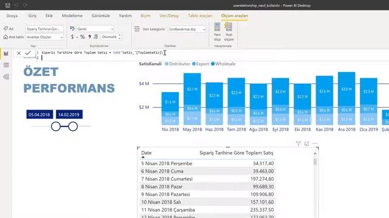Click the table scrollbar up arrow
The height and width of the screenshot is (218, 389).
click(x=315, y=153)
